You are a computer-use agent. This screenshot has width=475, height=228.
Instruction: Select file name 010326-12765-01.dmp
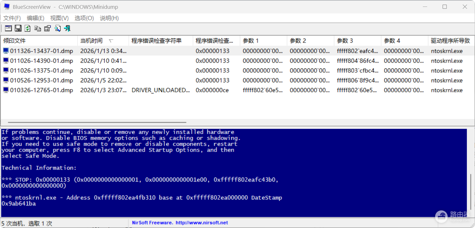pyautogui.click(x=42, y=90)
